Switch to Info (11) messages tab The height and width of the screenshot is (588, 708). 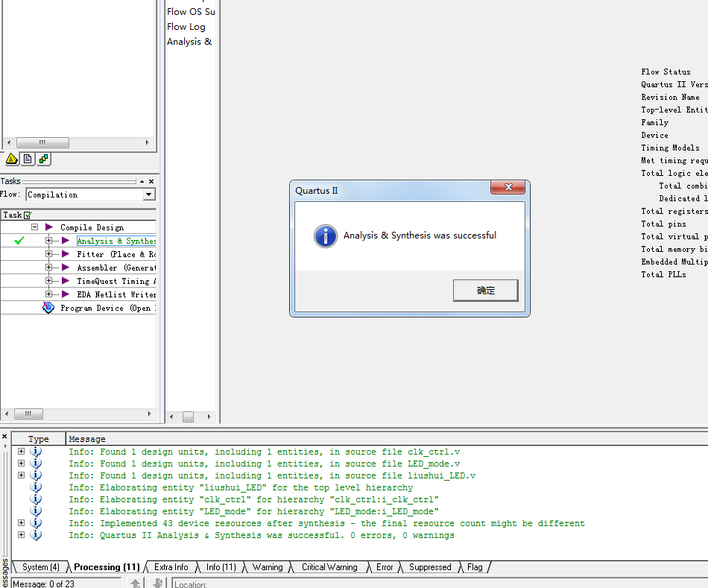pyautogui.click(x=221, y=567)
